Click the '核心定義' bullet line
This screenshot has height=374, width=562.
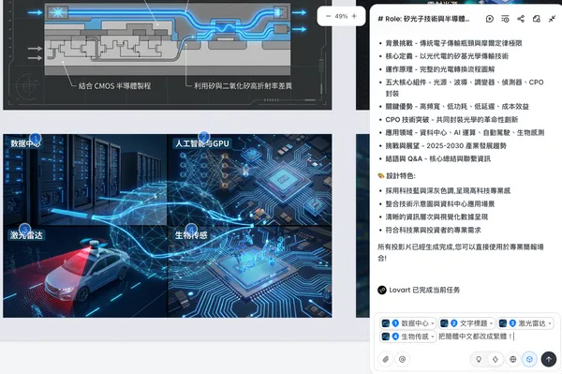pyautogui.click(x=447, y=56)
